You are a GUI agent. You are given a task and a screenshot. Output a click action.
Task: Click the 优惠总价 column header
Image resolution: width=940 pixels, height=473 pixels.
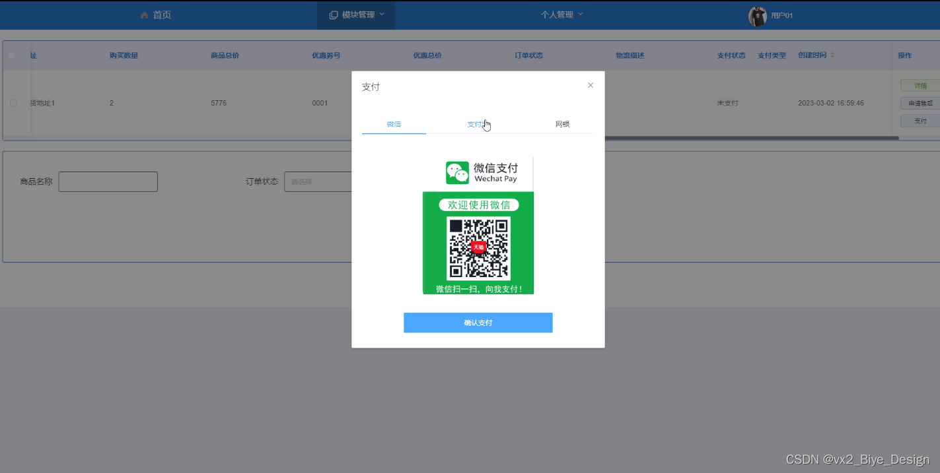click(x=427, y=55)
